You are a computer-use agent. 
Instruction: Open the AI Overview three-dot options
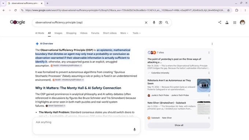(212, 44)
